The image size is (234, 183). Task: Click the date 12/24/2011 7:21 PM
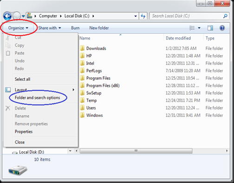[183, 100]
